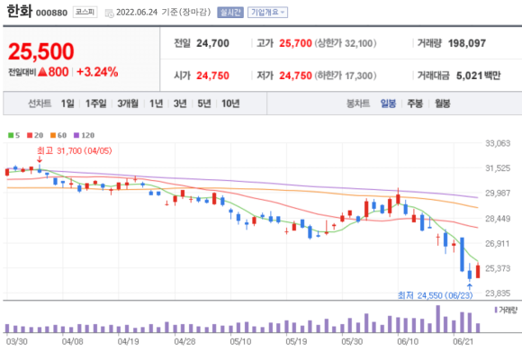Click the current price 25,500

[x=40, y=51]
